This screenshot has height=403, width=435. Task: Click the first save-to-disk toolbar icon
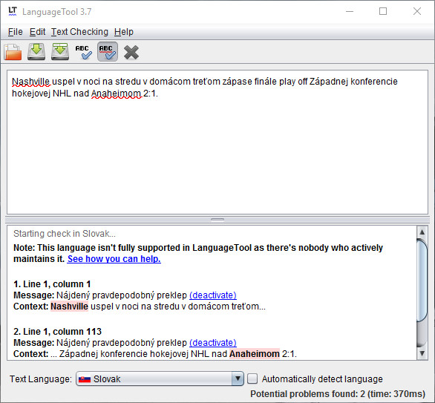(x=36, y=52)
